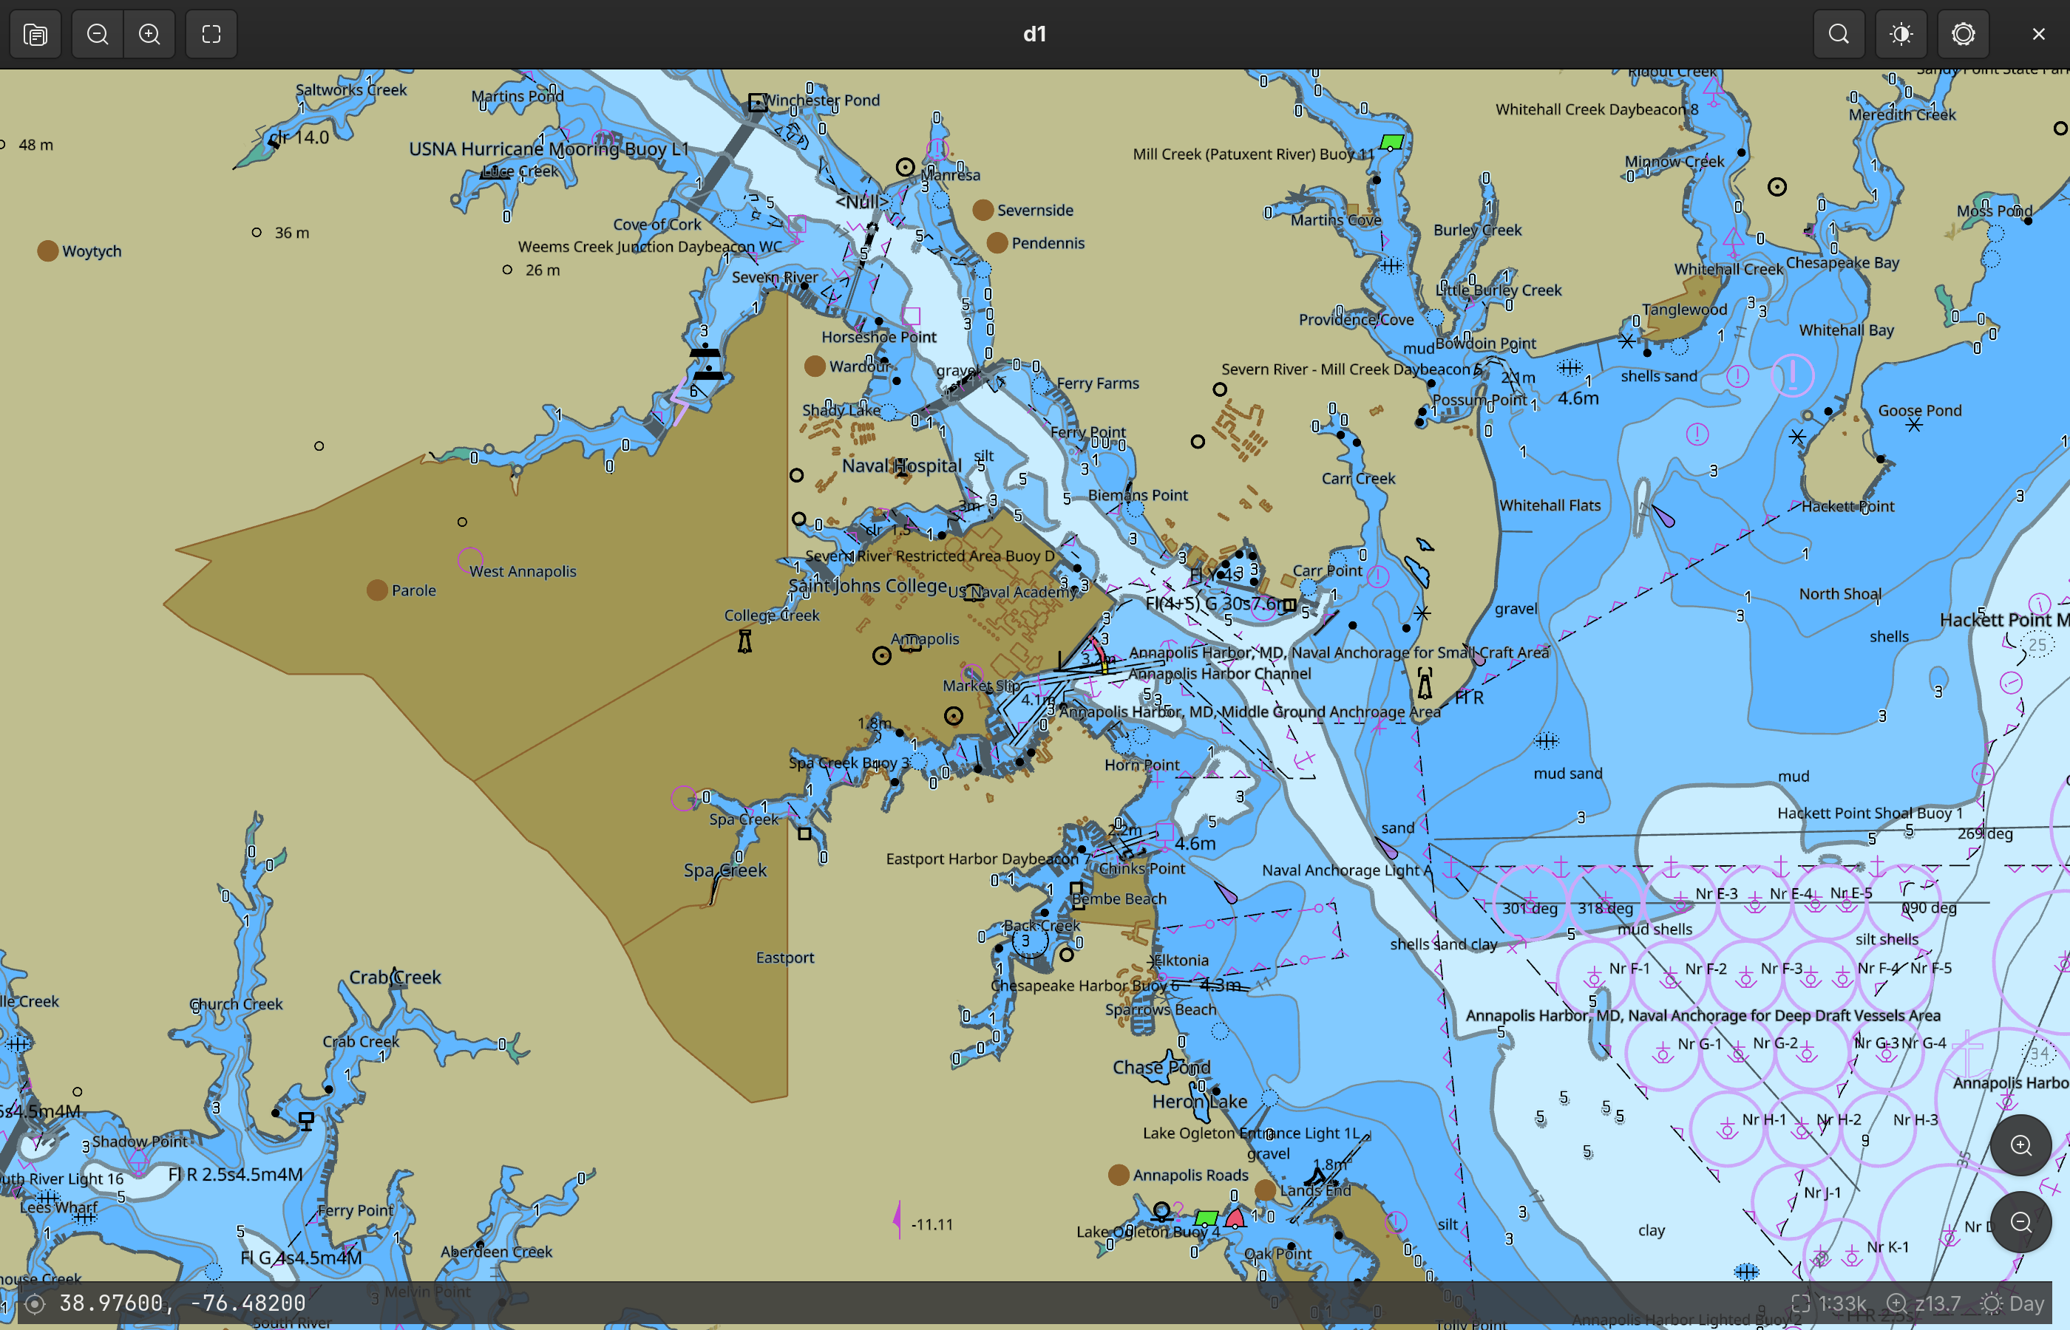Click the magenta -11.11 magnetic variation marker
The width and height of the screenshot is (2070, 1330).
pyautogui.click(x=897, y=1219)
